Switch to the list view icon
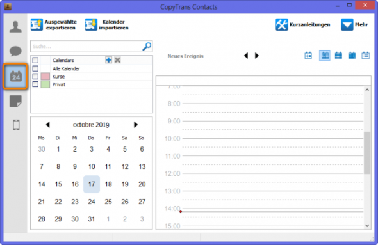378x245 pixels. pos(365,56)
